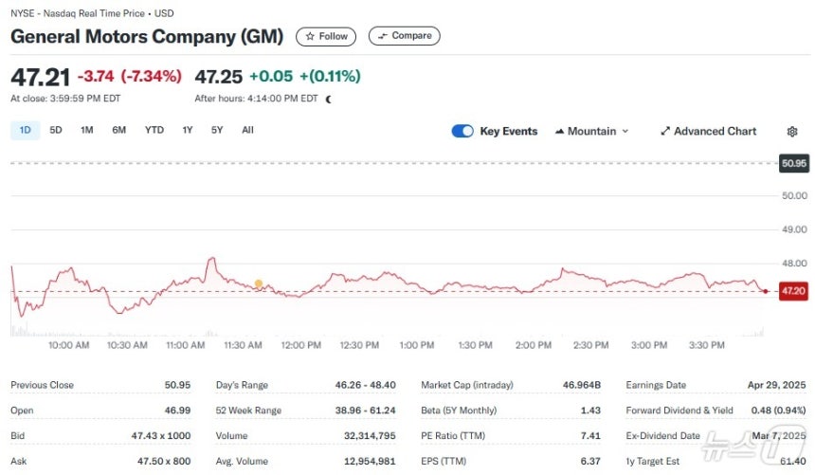Open the Advanced Chart link
The image size is (815, 475).
click(x=709, y=131)
